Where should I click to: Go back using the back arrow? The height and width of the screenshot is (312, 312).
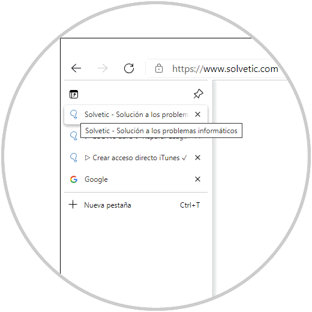(76, 68)
